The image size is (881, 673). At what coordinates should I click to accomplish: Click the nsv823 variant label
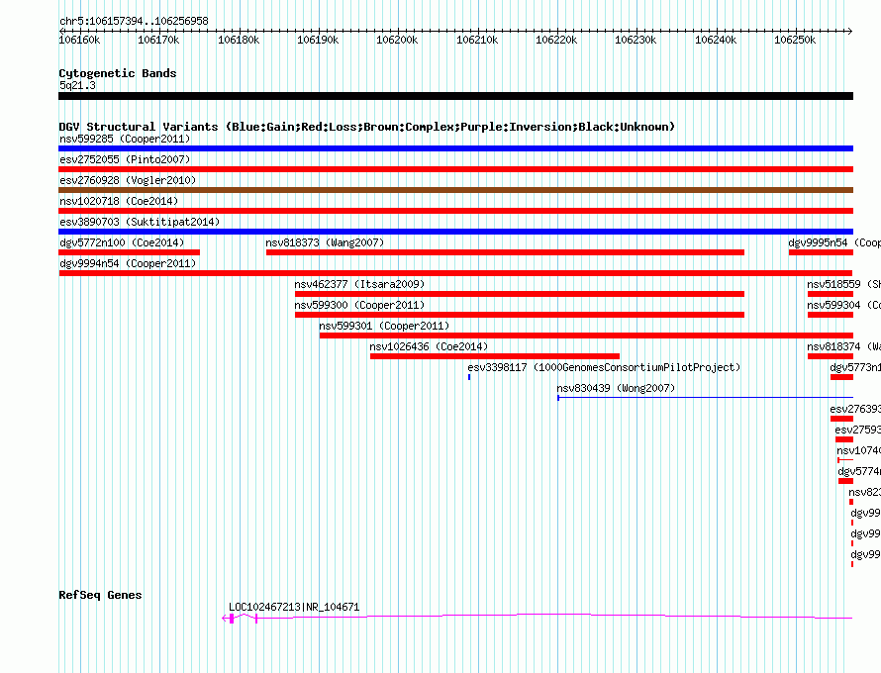tap(865, 492)
